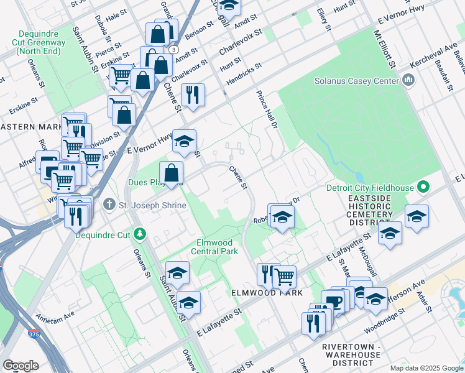Click the I-375 highway shield
Screen dimensions: 465x373
pyautogui.click(x=34, y=334)
